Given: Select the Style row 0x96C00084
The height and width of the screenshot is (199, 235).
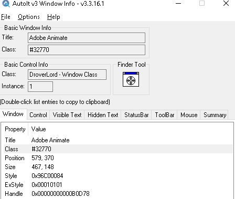Looking at the screenshot, I should pos(118,176).
